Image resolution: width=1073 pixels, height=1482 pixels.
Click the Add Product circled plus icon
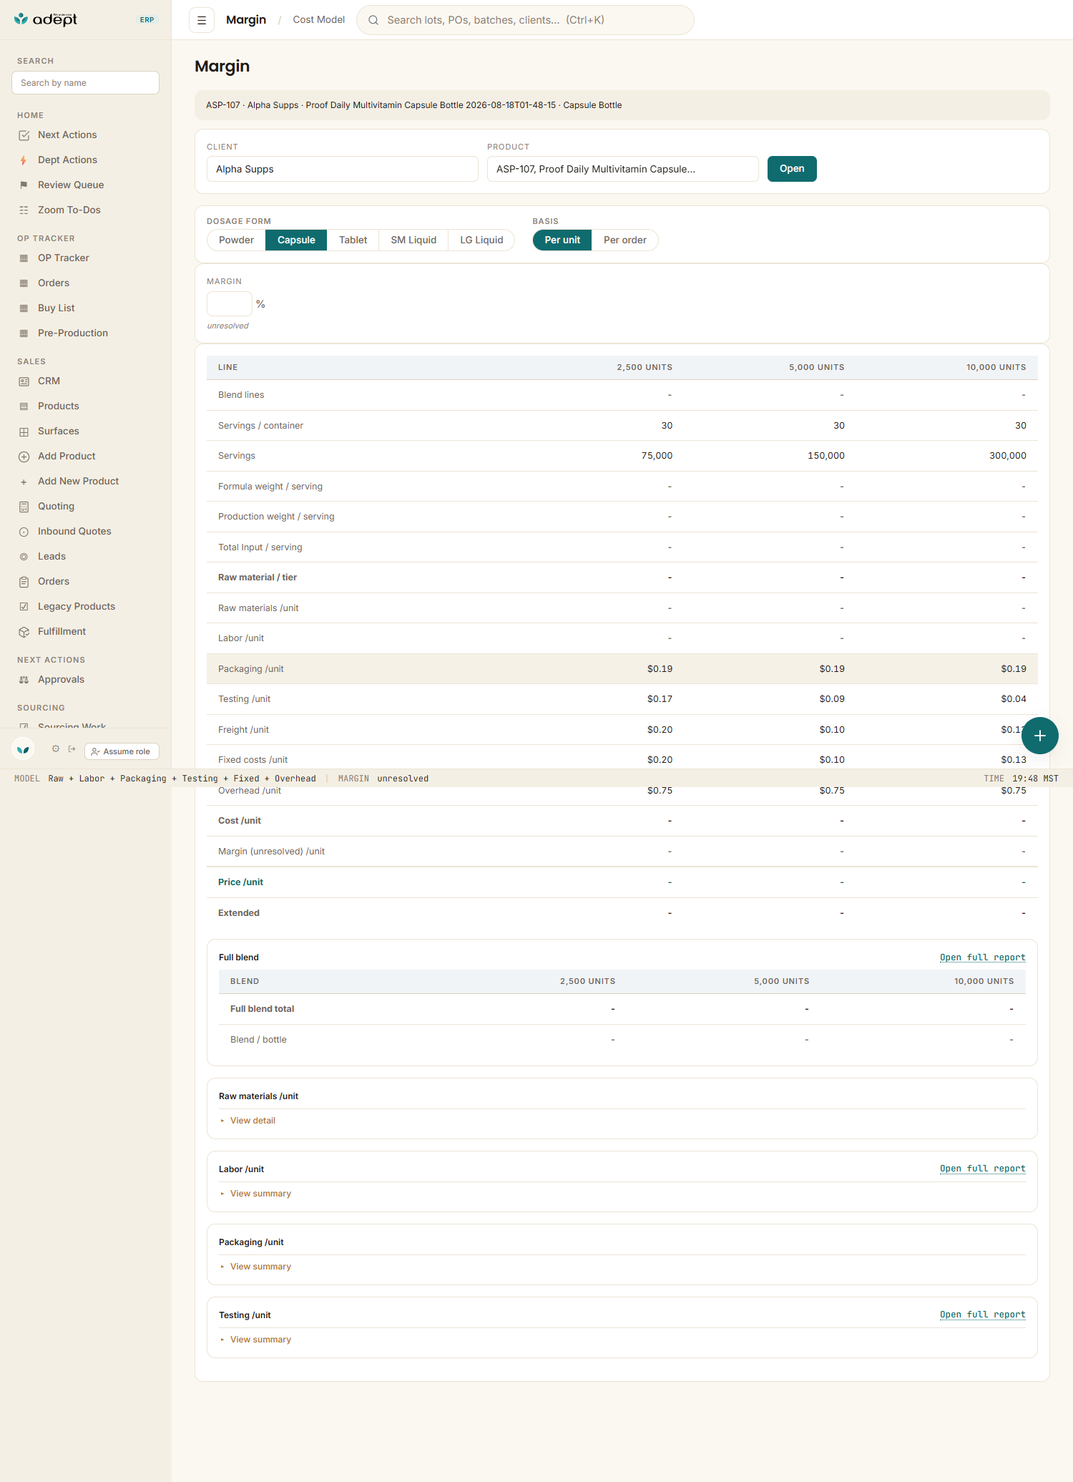pos(24,457)
